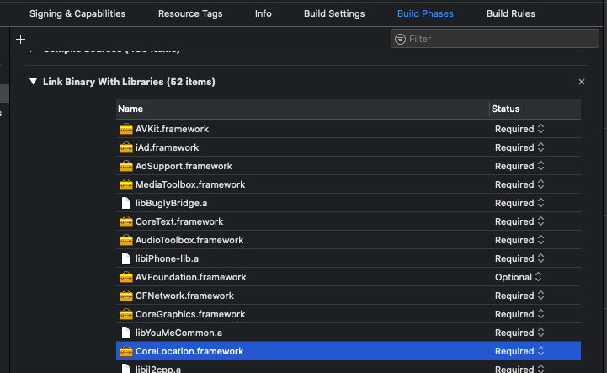Collapse Link Binary With Libraries section
Screen dimensions: 607x373
33,82
